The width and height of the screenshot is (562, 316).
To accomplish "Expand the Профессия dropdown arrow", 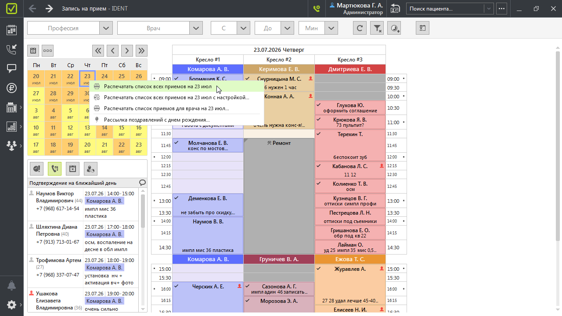I will point(106,28).
